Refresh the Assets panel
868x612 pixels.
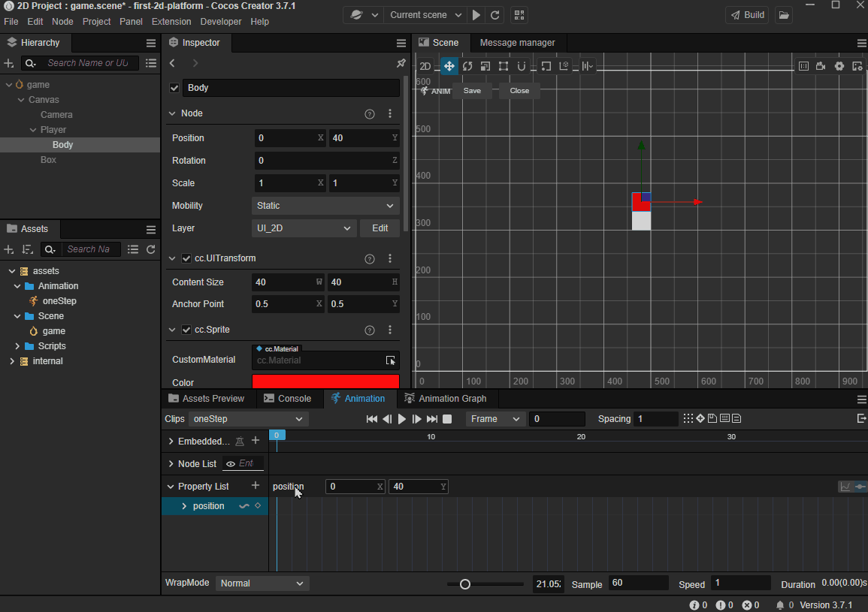point(151,249)
